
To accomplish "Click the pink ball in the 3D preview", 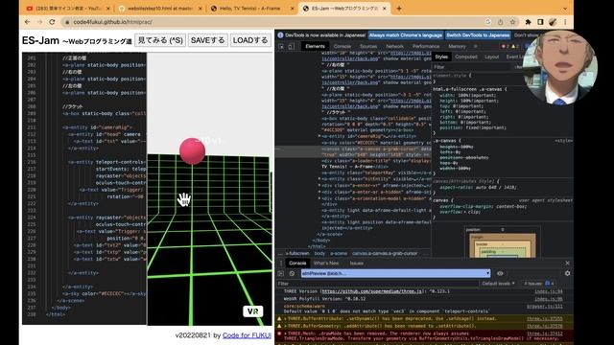I will 192,150.
